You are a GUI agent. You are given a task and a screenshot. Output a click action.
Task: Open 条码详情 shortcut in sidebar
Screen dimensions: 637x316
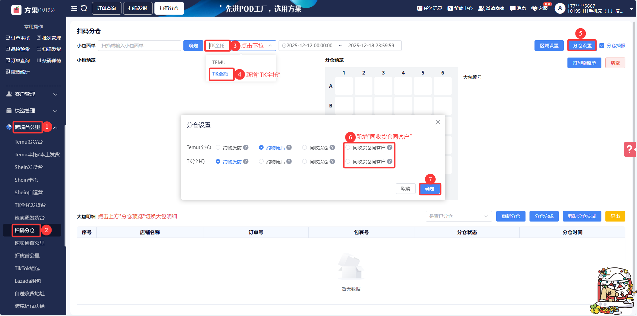pyautogui.click(x=49, y=61)
